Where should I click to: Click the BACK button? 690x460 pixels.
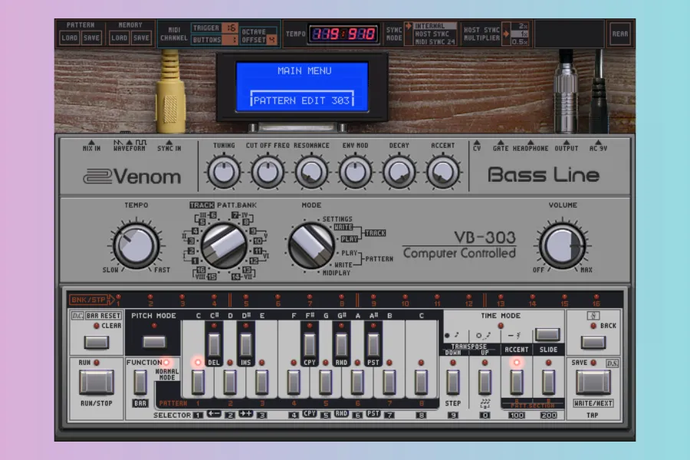[x=592, y=342]
